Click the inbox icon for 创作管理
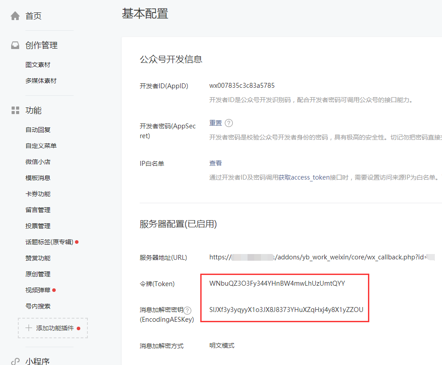 (15, 45)
